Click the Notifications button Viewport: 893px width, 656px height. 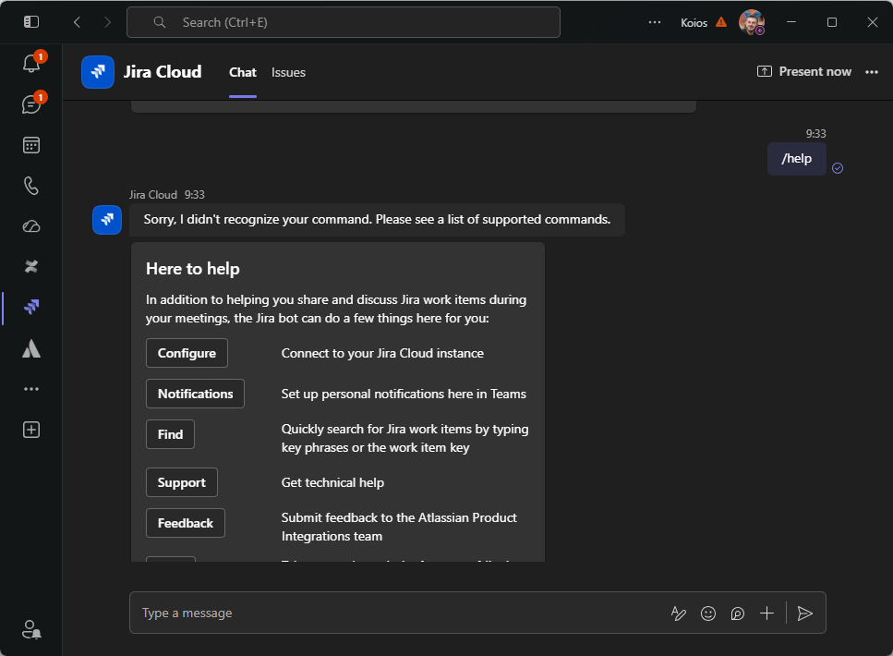tap(196, 394)
